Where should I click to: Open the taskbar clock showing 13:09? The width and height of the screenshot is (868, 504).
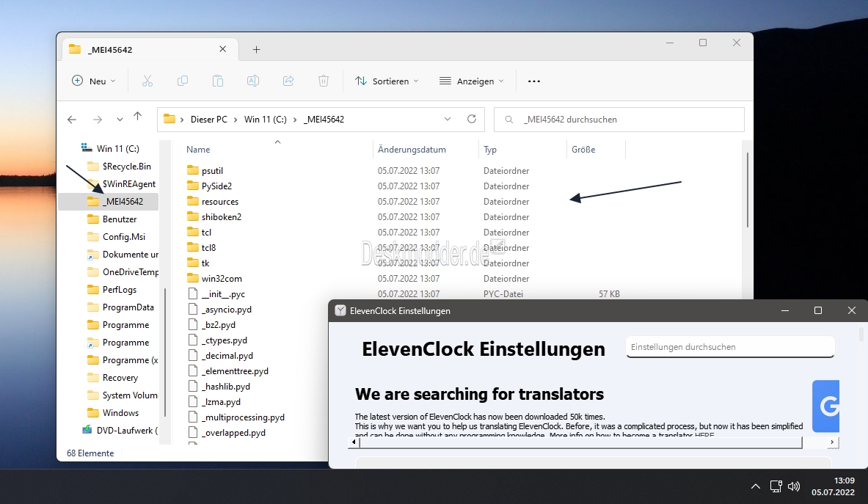click(833, 486)
